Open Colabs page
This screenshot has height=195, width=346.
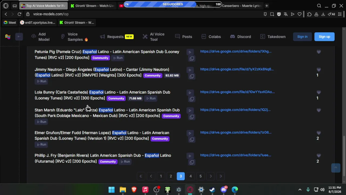click(211, 37)
